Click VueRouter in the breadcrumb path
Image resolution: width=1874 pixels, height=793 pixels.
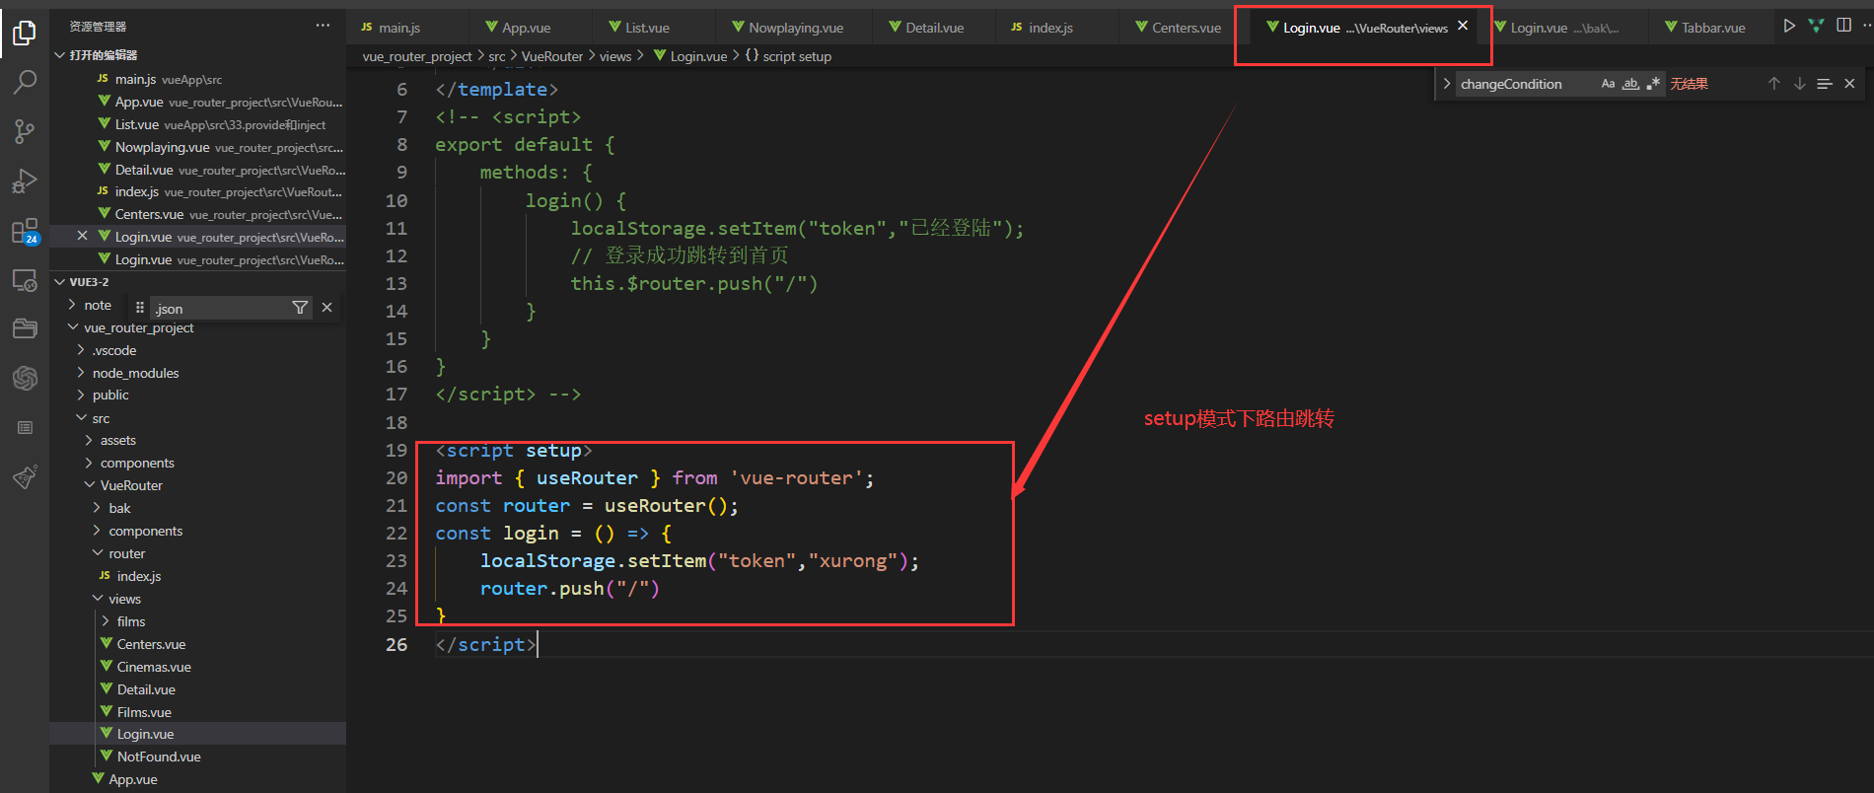tap(552, 56)
